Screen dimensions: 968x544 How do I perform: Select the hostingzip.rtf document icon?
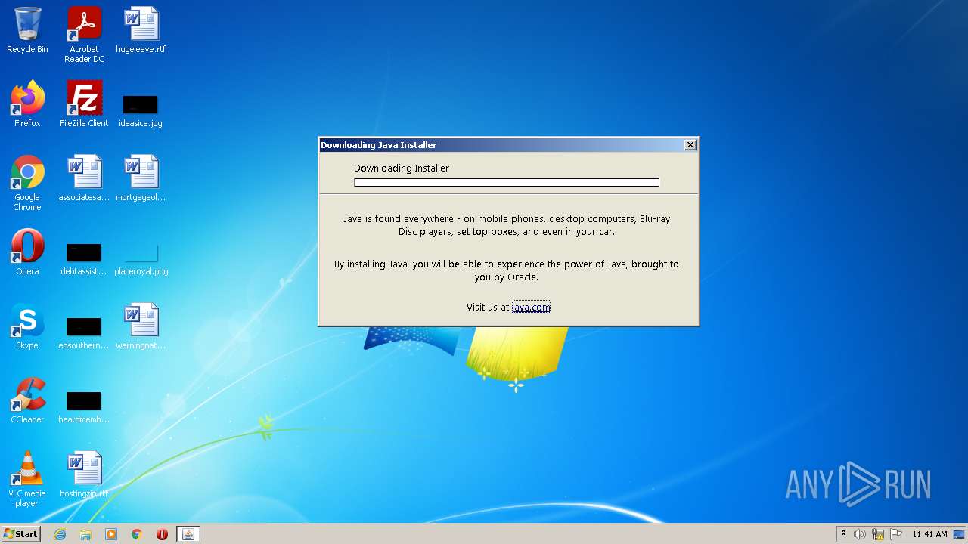tap(84, 474)
